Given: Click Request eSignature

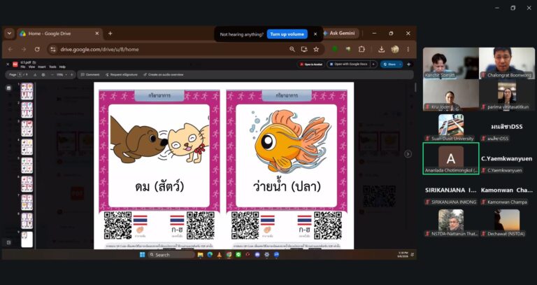Looking at the screenshot, I should 121,74.
